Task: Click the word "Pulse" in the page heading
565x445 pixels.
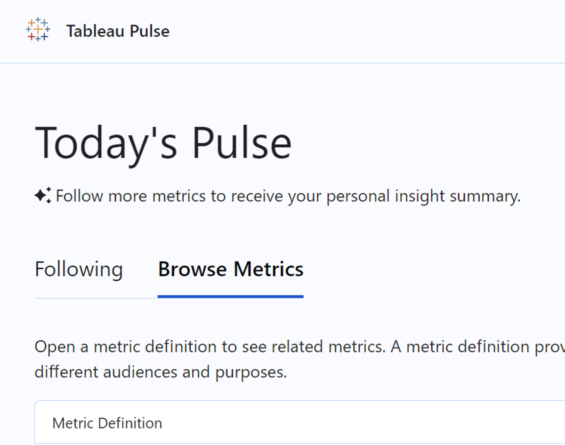Action: pyautogui.click(x=242, y=143)
